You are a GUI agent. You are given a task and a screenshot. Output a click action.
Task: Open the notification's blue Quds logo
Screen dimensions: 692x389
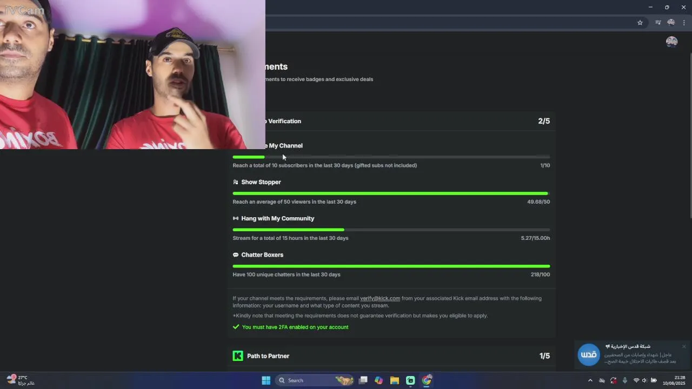click(x=589, y=355)
